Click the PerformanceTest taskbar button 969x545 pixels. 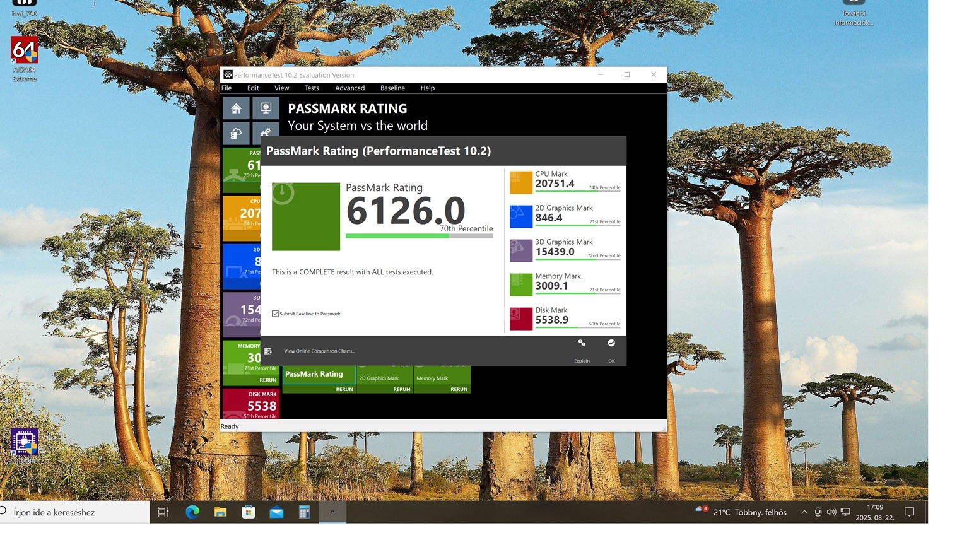(x=332, y=512)
